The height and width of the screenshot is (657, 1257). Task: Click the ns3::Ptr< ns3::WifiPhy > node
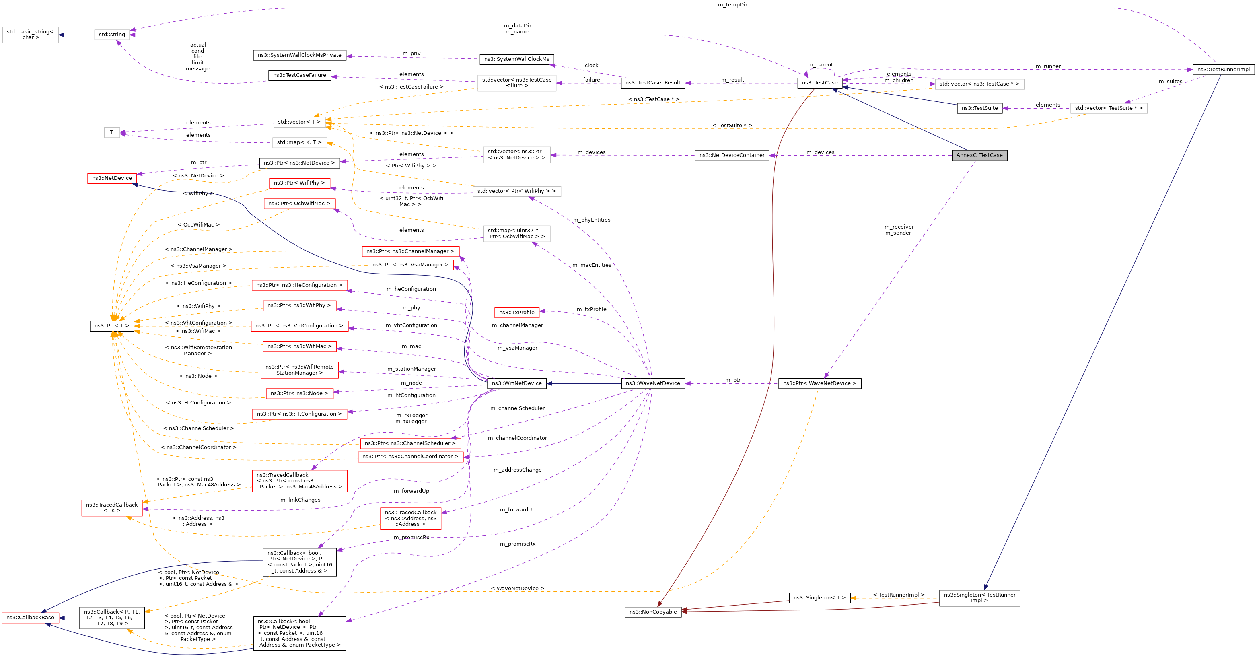tap(299, 305)
